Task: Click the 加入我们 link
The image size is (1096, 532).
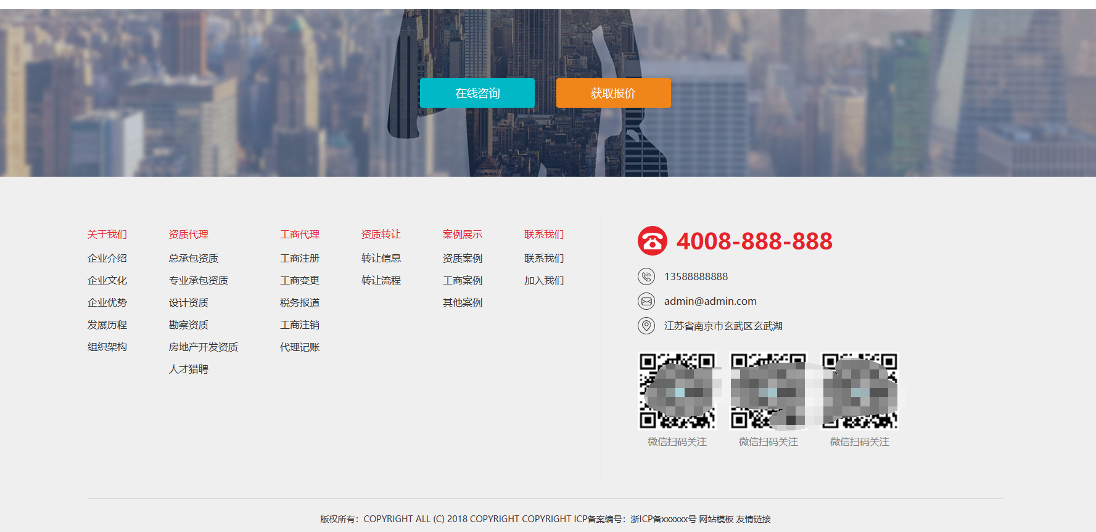Action: (x=543, y=281)
